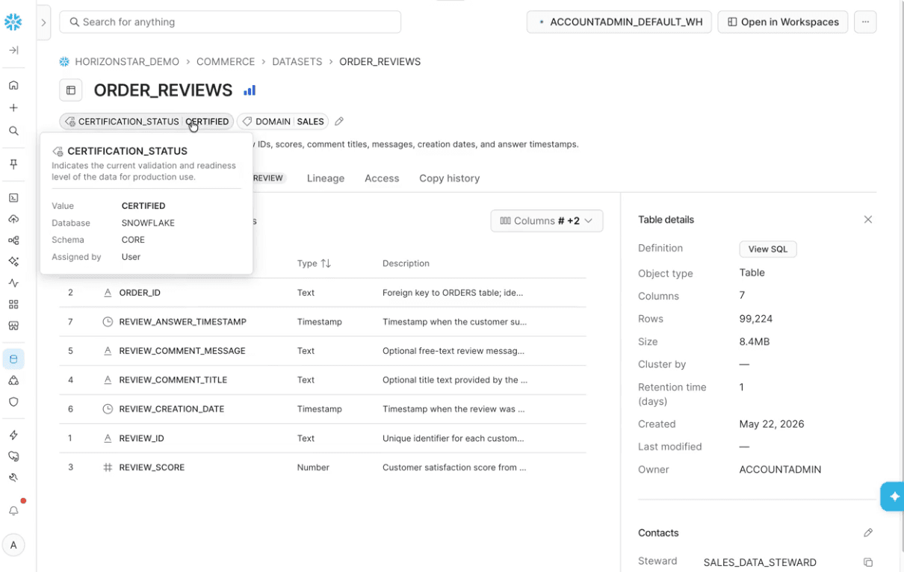The image size is (904, 572).
Task: Click the DOMAIN SALES tag pill
Action: [x=283, y=121]
